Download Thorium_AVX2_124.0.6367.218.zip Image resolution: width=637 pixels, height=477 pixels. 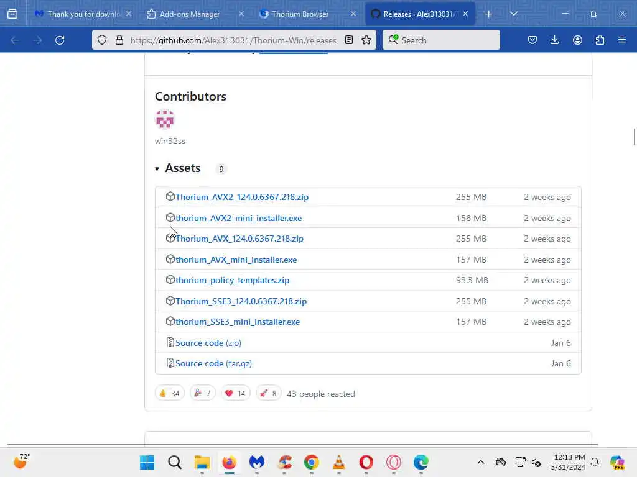242,197
